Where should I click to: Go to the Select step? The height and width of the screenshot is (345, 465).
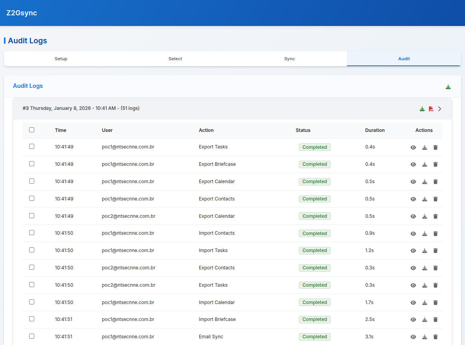(x=175, y=58)
